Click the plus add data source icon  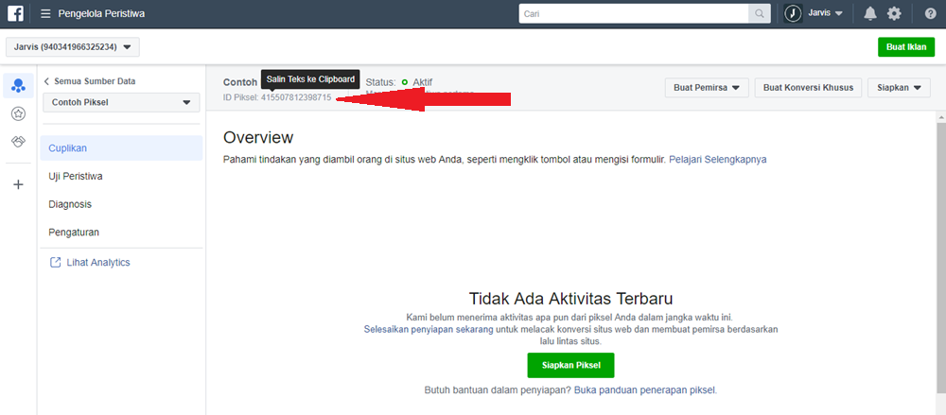click(x=18, y=184)
